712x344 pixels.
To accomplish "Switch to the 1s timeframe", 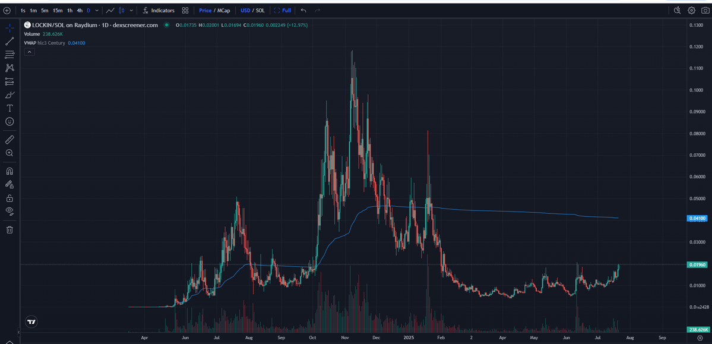I will [x=23, y=10].
